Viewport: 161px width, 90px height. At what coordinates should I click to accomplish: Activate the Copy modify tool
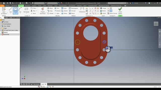50,11
